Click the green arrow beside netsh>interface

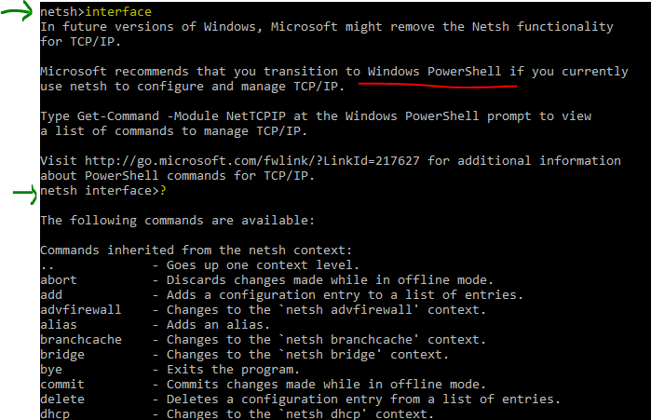coord(17,11)
